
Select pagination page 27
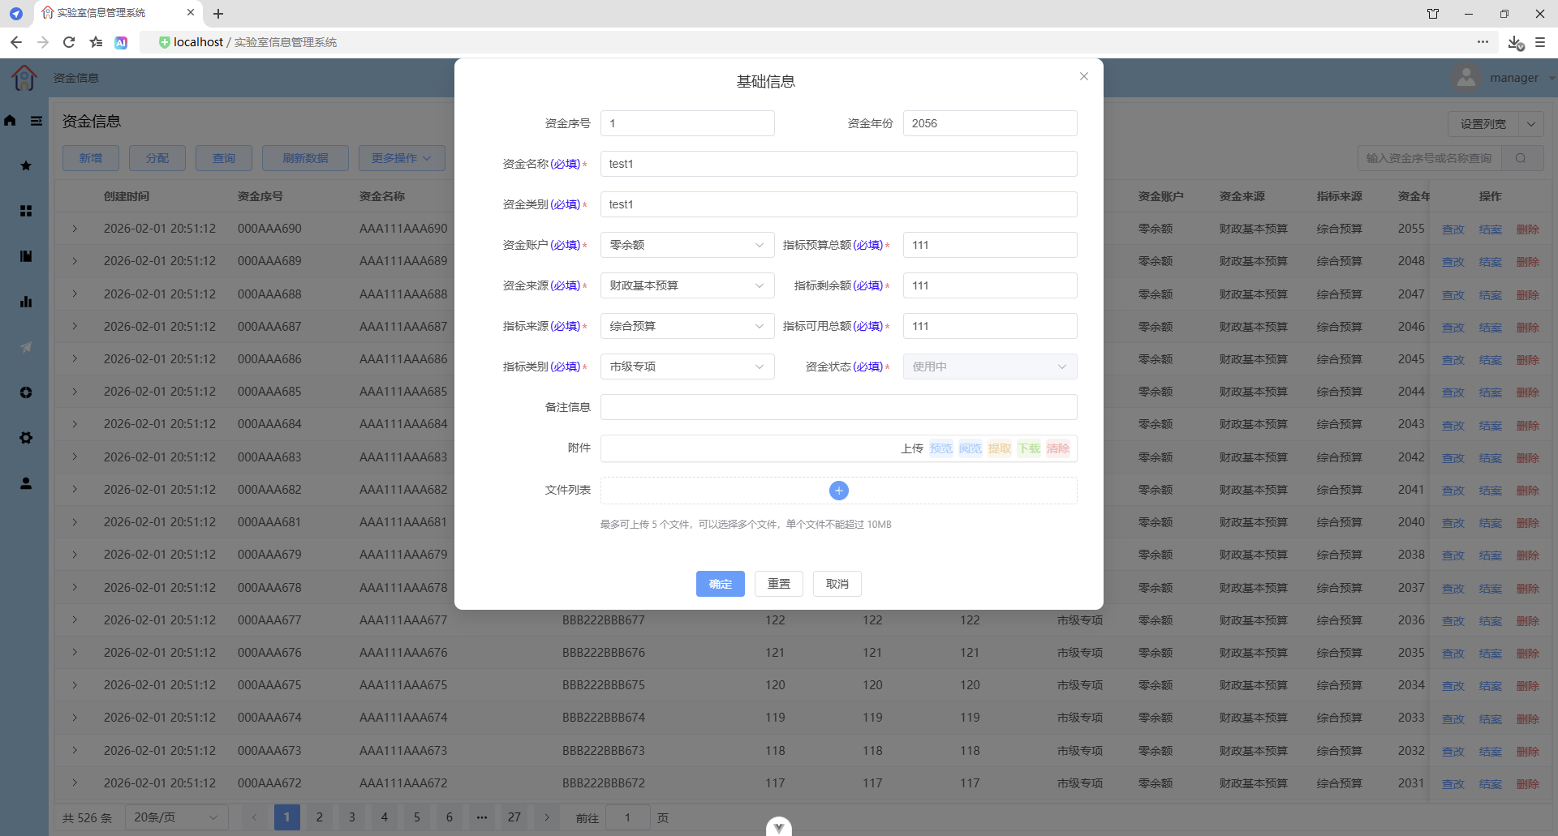coord(514,817)
